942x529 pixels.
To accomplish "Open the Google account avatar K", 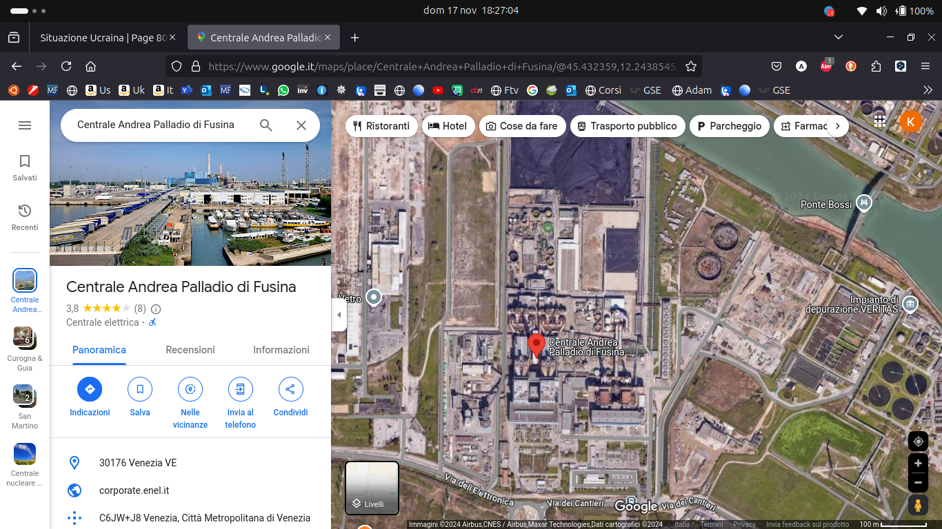I will 910,122.
